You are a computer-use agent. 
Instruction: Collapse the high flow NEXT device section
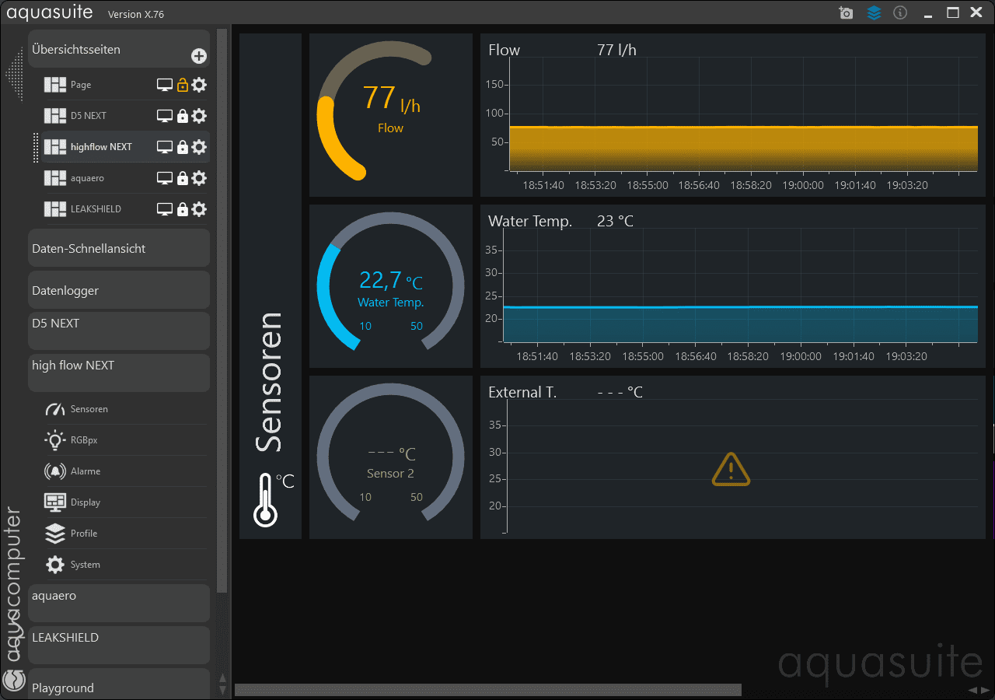coord(119,373)
